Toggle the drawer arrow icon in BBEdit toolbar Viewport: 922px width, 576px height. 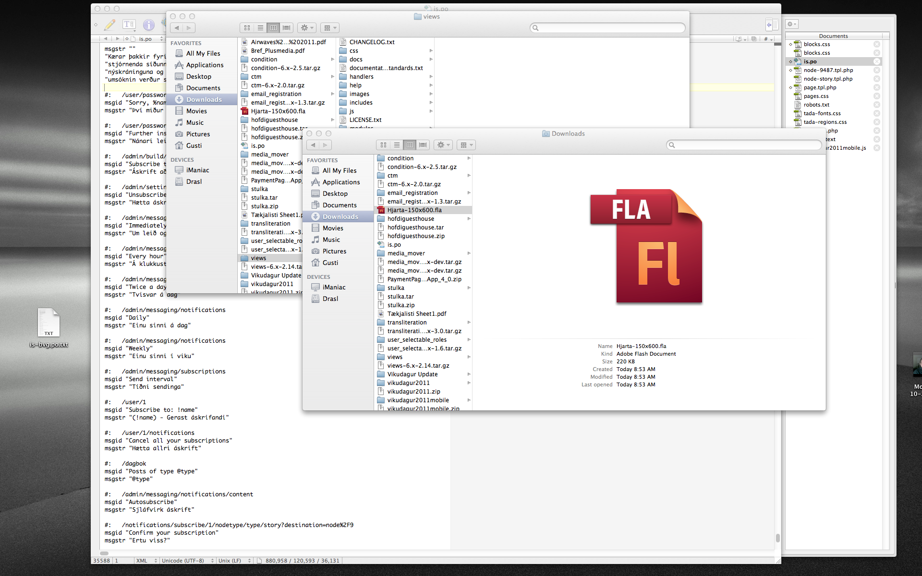coord(772,24)
